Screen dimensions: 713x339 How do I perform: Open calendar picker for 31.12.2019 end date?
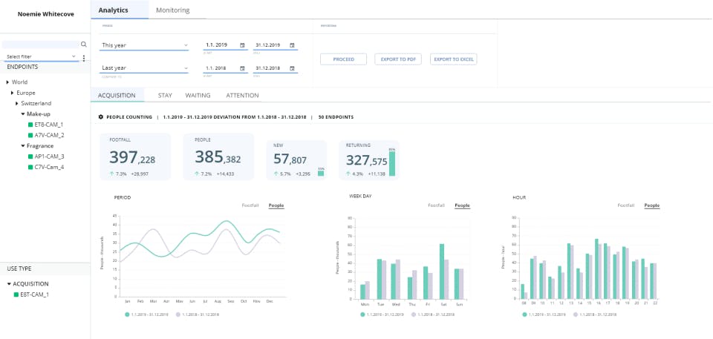click(293, 45)
